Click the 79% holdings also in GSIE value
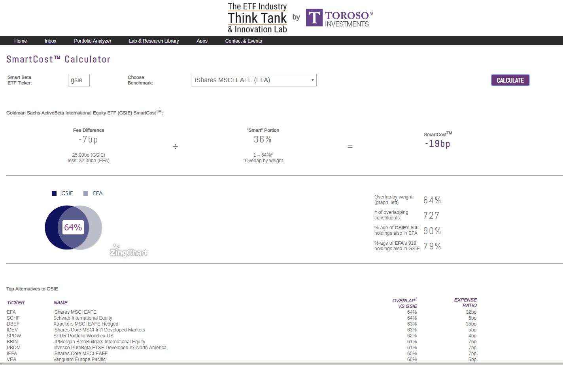563x365 pixels. (x=432, y=246)
